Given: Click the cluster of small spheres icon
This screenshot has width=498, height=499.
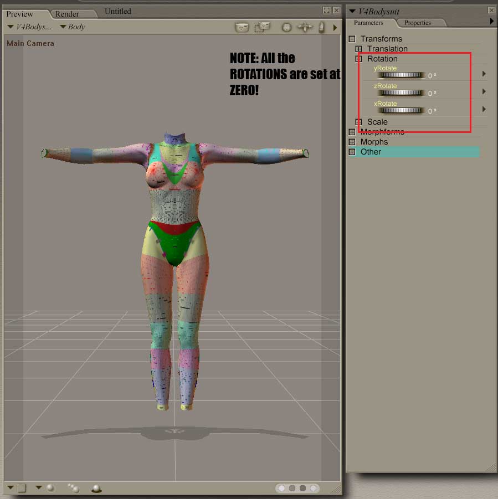Looking at the screenshot, I should [73, 488].
